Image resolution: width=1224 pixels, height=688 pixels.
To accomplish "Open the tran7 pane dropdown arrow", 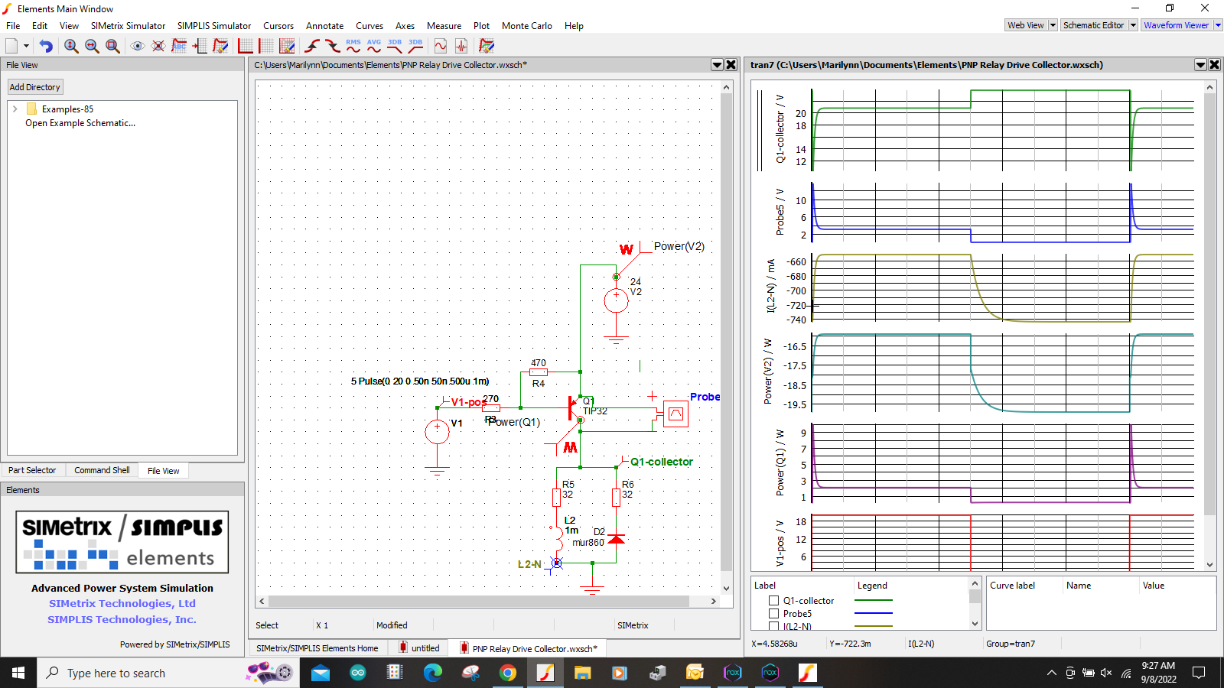I will pos(1201,65).
